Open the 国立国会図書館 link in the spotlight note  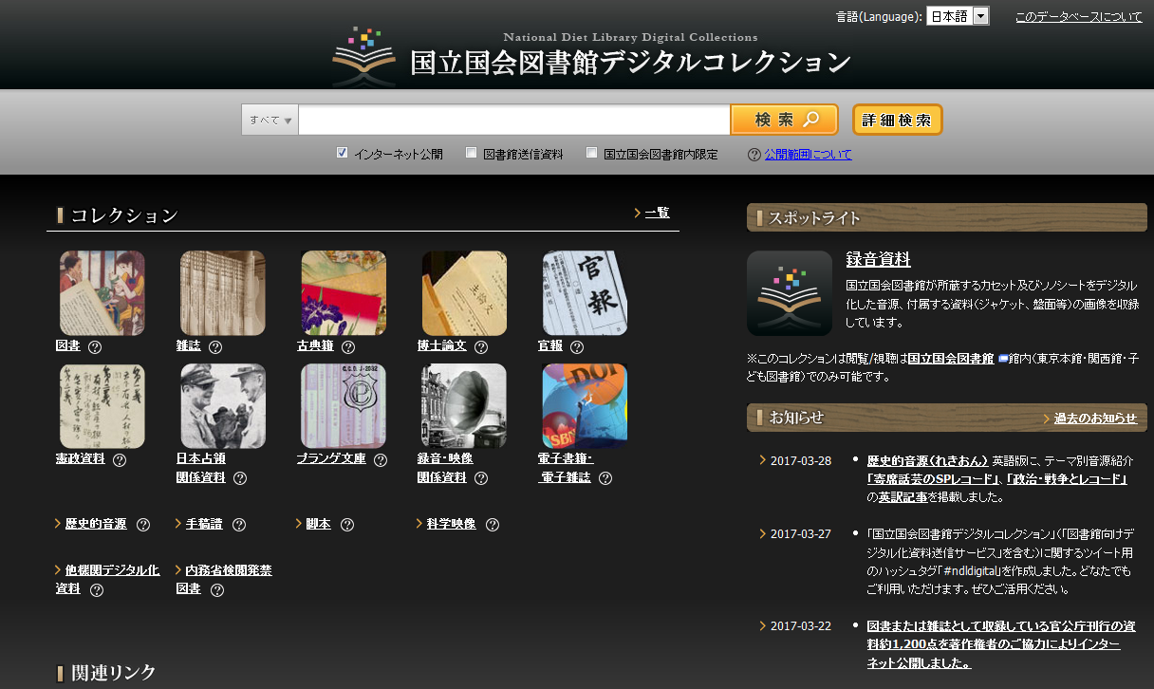point(951,359)
